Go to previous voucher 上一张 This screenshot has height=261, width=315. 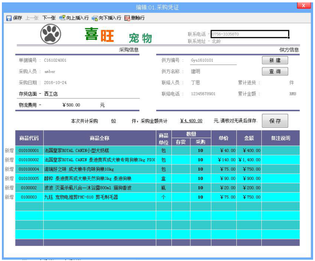pyautogui.click(x=32, y=18)
